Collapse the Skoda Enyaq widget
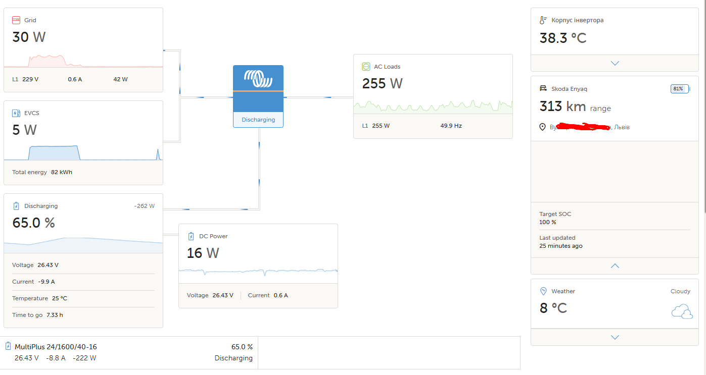706x375 pixels. (615, 265)
